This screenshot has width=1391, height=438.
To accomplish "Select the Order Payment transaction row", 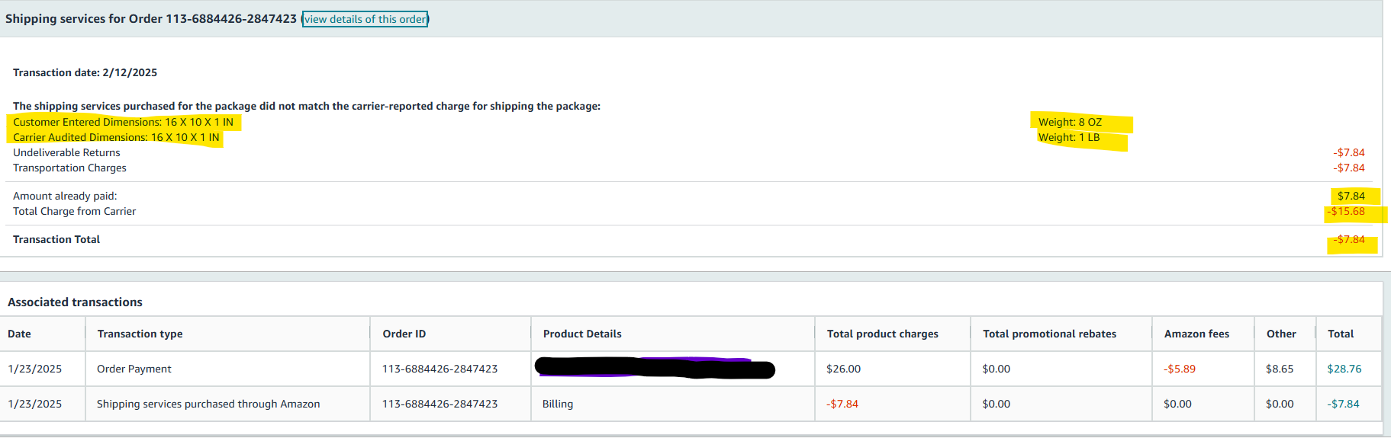I will (691, 369).
